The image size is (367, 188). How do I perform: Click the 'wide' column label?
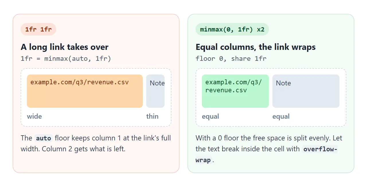[x=34, y=116]
